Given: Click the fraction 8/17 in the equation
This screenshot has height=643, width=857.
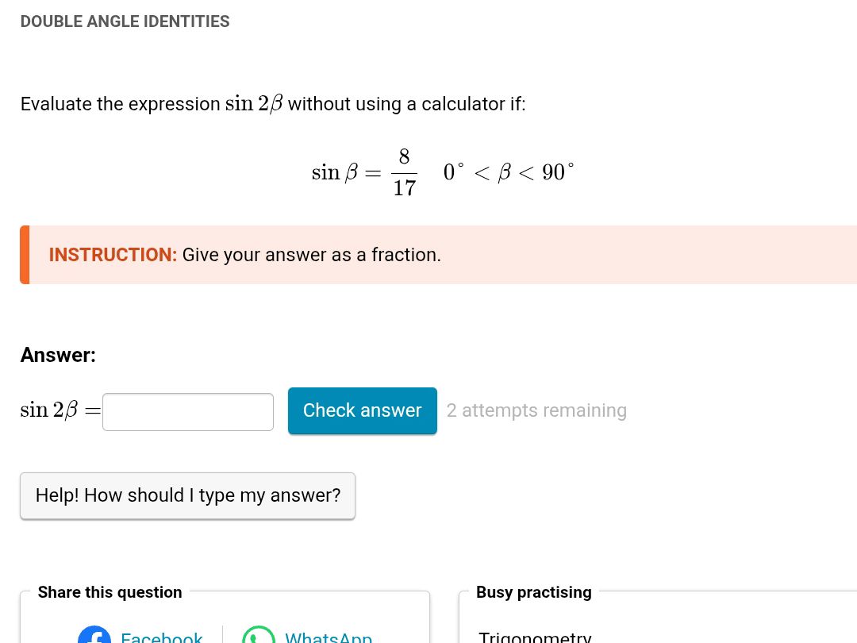Looking at the screenshot, I should tap(404, 171).
